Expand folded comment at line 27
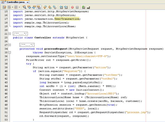 [x=10, y=45]
